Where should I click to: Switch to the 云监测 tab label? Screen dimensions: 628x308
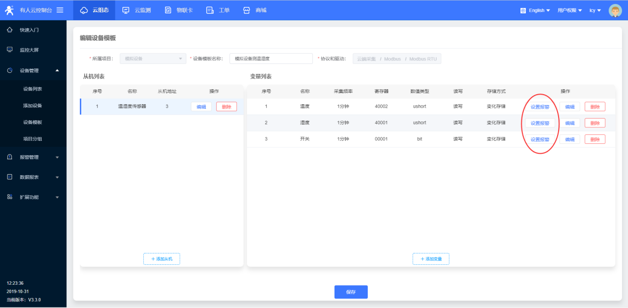pos(143,10)
